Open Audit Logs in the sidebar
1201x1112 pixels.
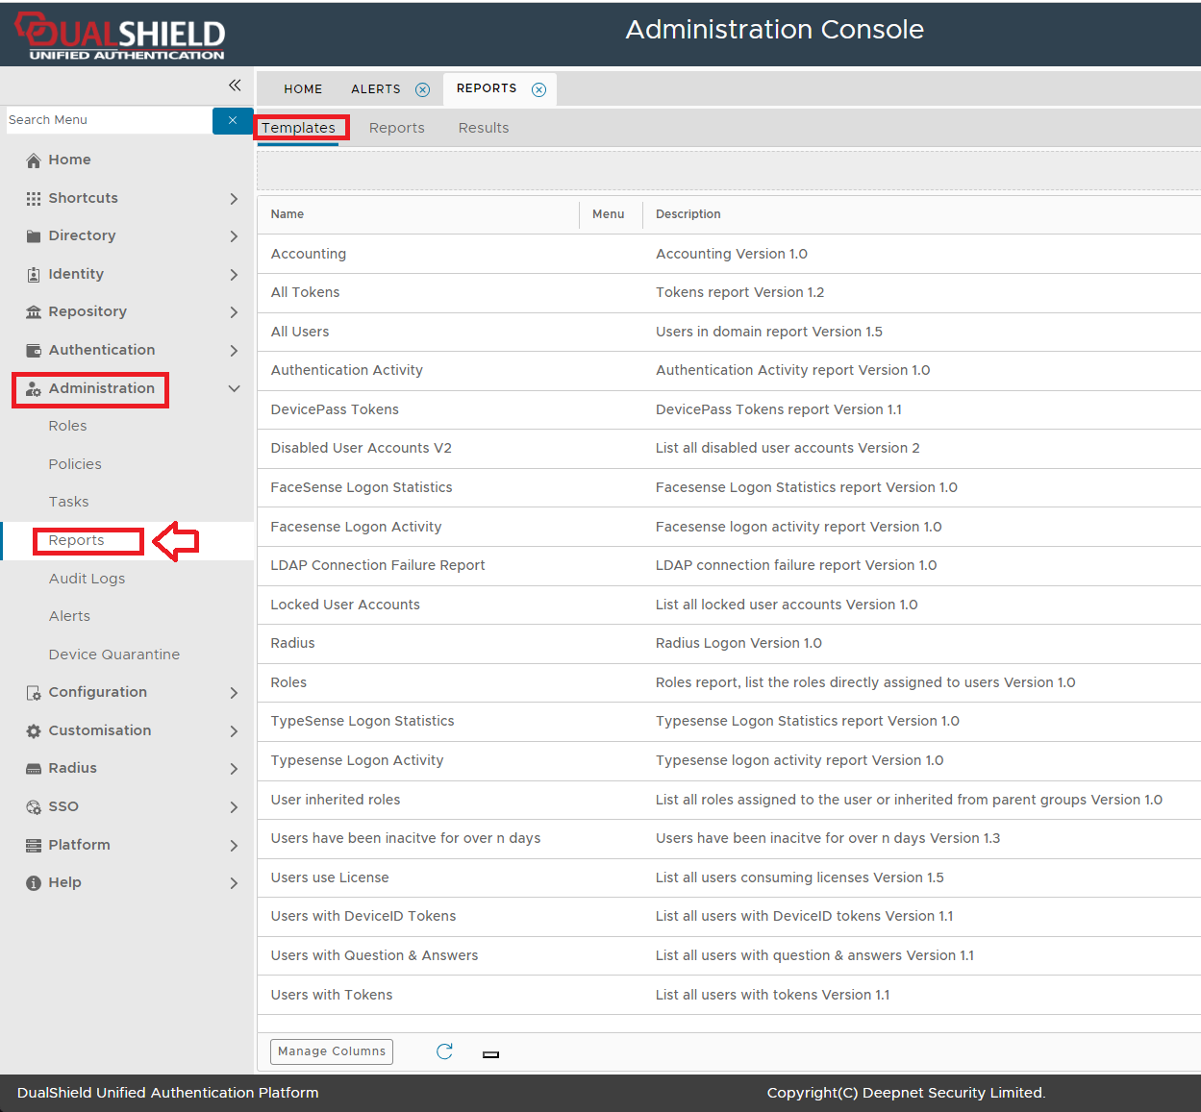[87, 579]
